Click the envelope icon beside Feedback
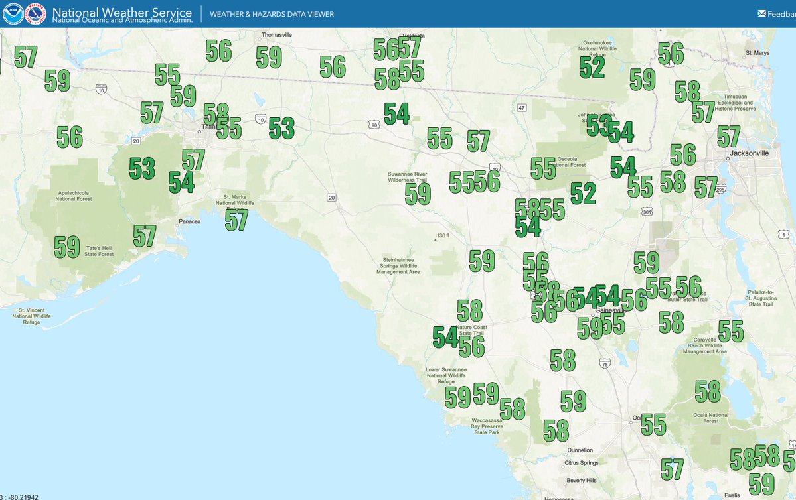796x500 pixels. (761, 14)
